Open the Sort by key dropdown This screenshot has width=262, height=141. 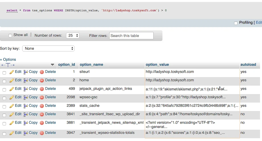(48, 48)
